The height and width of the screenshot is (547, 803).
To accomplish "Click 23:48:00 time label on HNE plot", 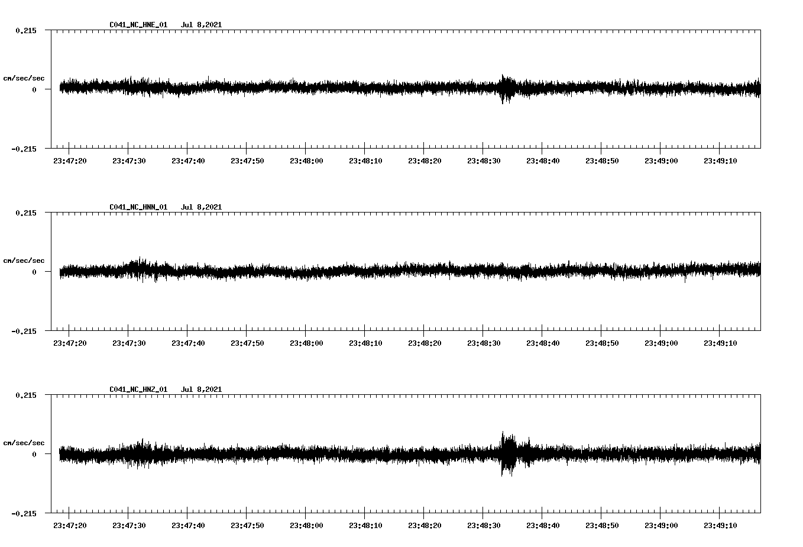I will tap(306, 161).
